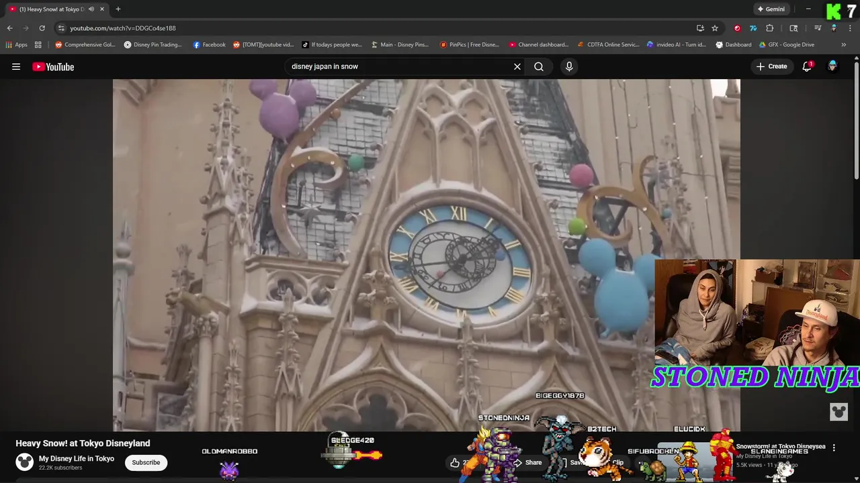Viewport: 860px width, 483px height.
Task: Open suggested video 'Snowstorm! at Tokyo Disneysea'
Action: (781, 446)
